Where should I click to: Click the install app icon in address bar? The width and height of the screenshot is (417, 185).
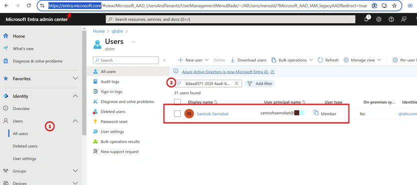384,5
